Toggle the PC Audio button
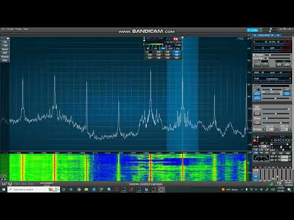 pos(253,31)
